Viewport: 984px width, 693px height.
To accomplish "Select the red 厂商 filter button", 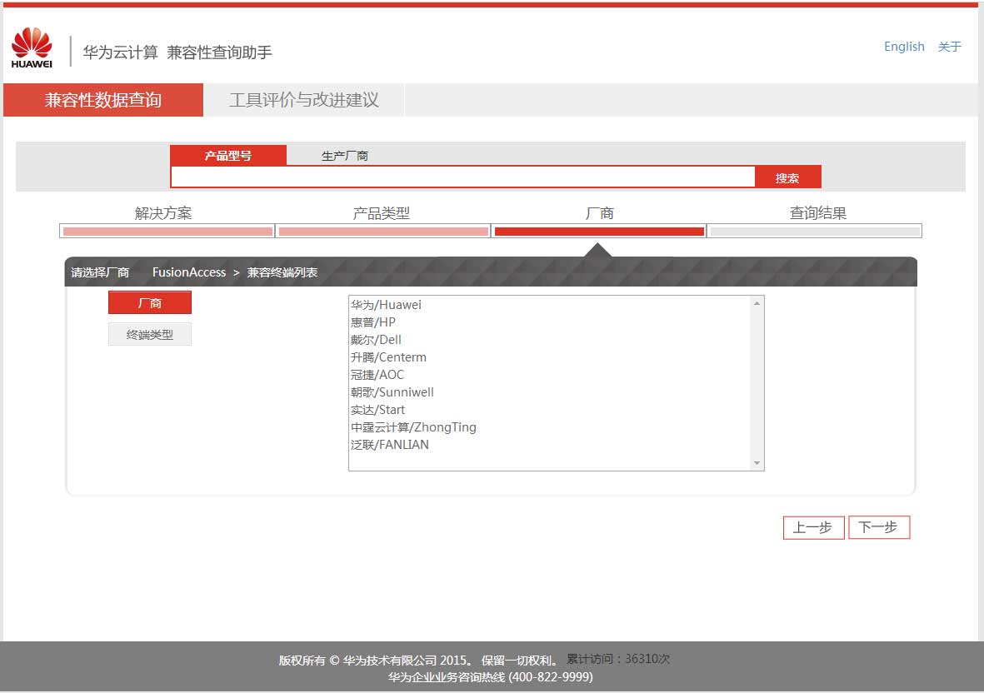I will coord(150,303).
